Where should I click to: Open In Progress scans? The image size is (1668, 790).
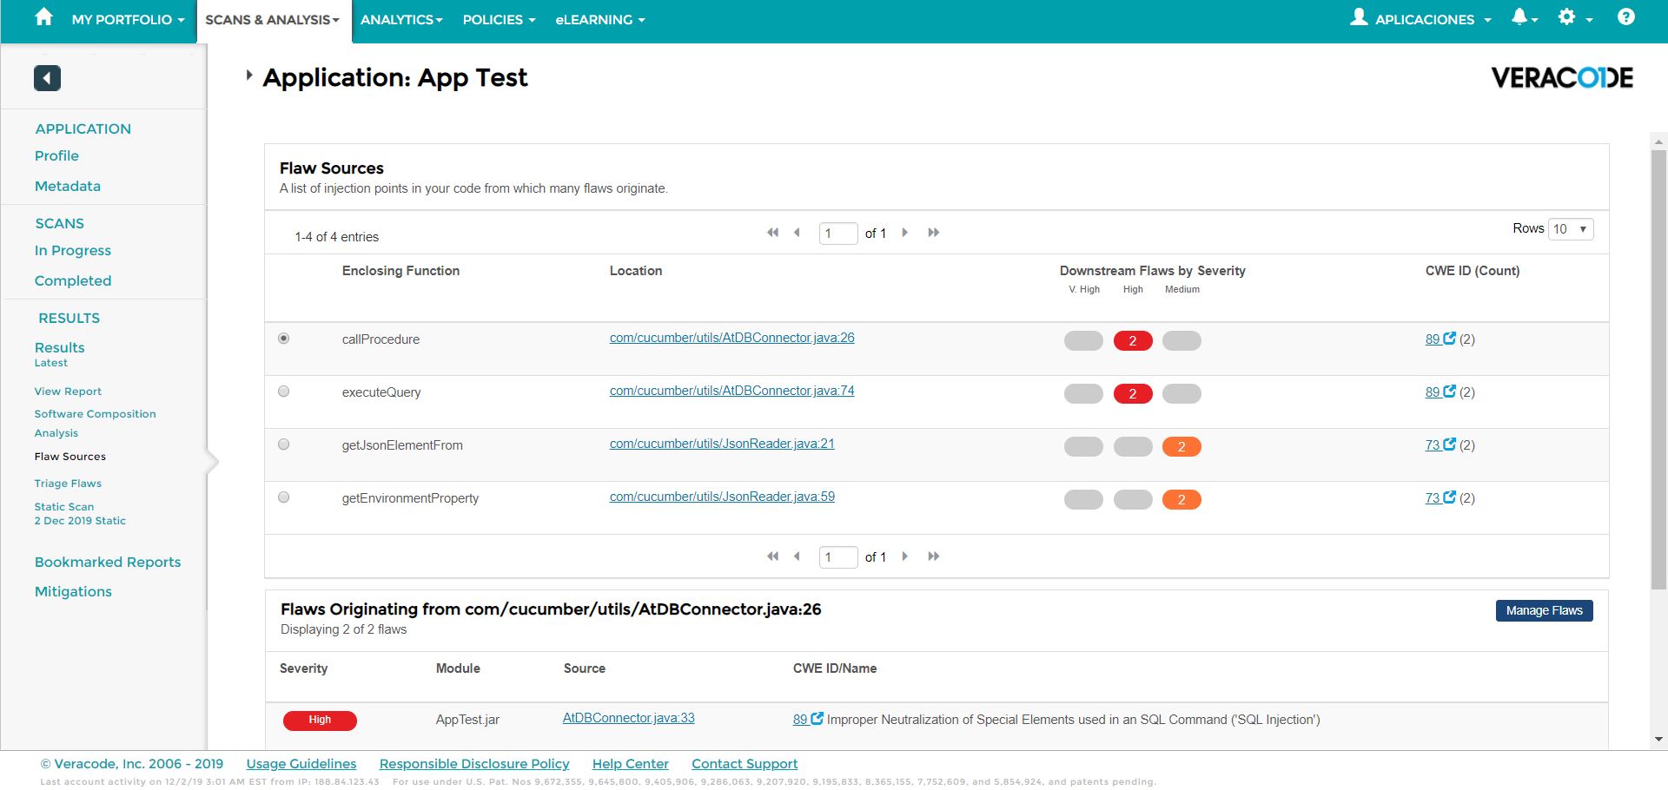pos(73,250)
